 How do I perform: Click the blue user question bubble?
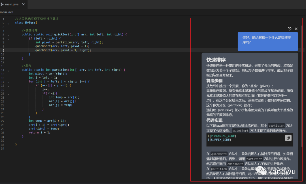pos(268,41)
